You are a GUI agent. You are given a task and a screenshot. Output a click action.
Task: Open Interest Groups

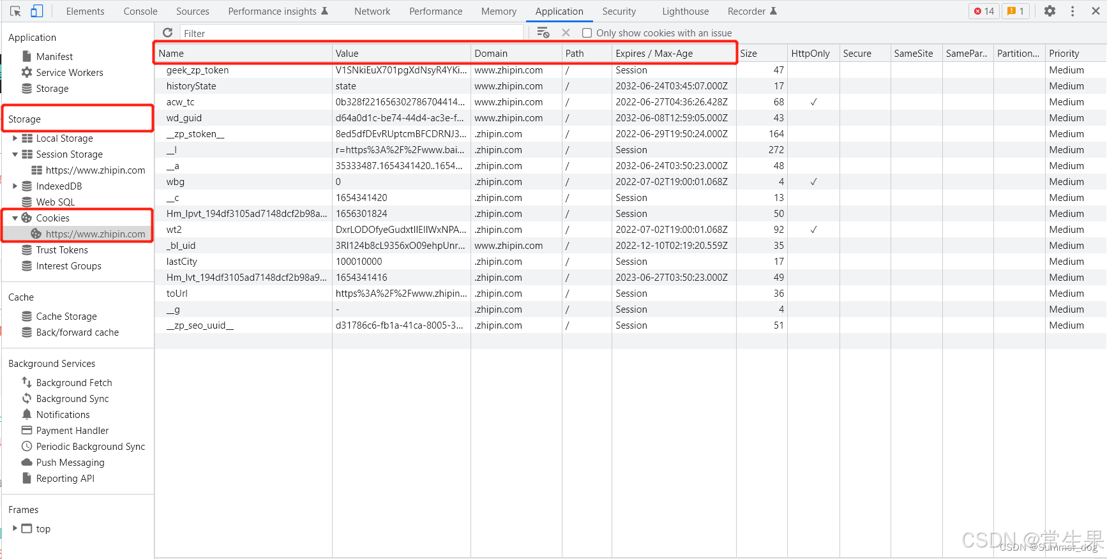pos(68,265)
